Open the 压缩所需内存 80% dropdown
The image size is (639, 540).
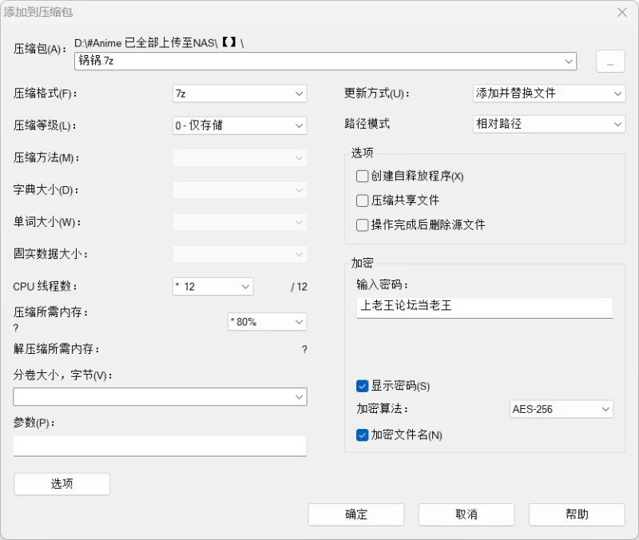point(268,322)
